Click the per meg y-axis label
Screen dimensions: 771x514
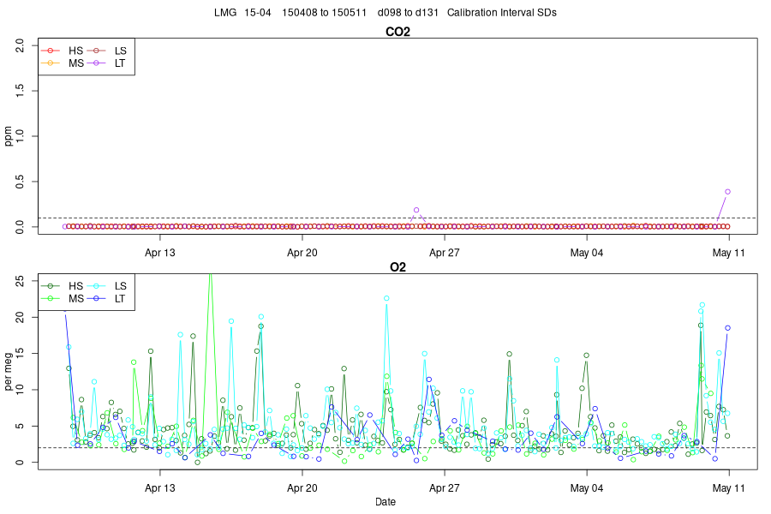tap(8, 371)
